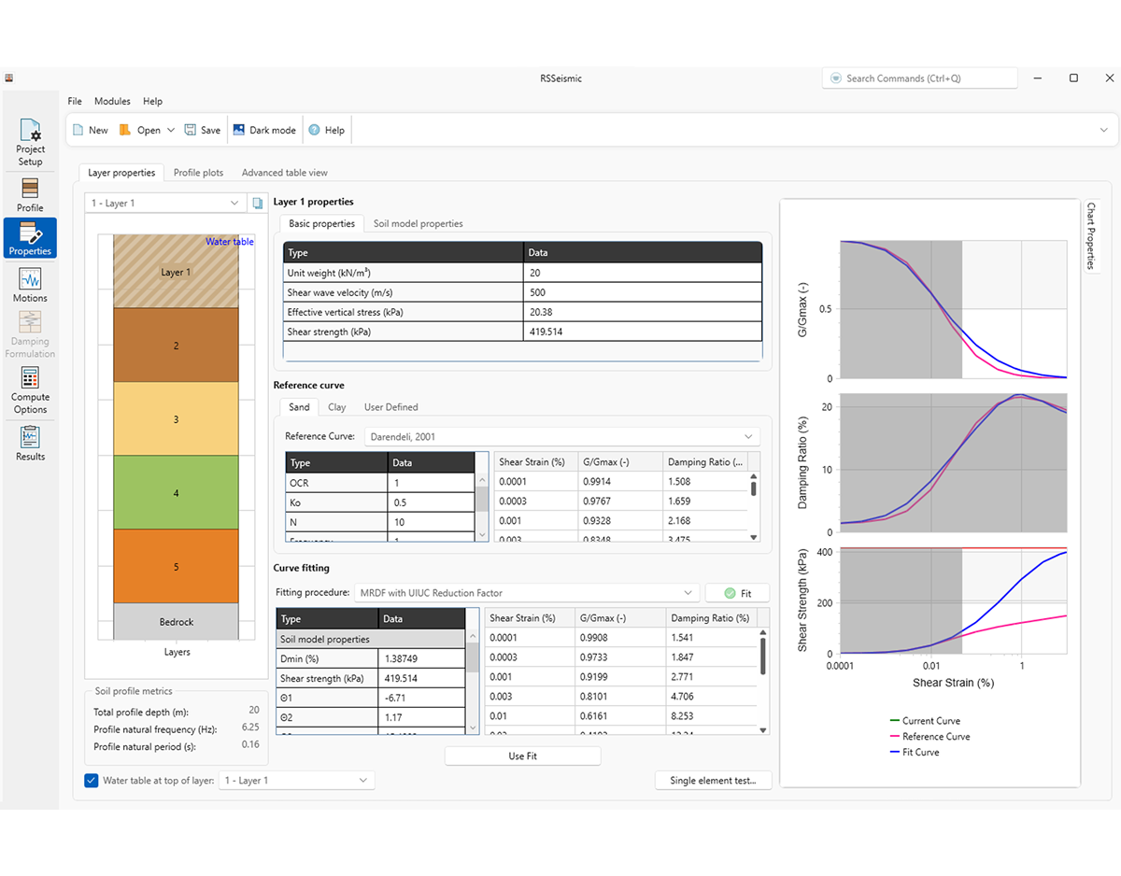Uncheck Water table at top of layer
Screen dimensions: 1121x876
coord(92,781)
